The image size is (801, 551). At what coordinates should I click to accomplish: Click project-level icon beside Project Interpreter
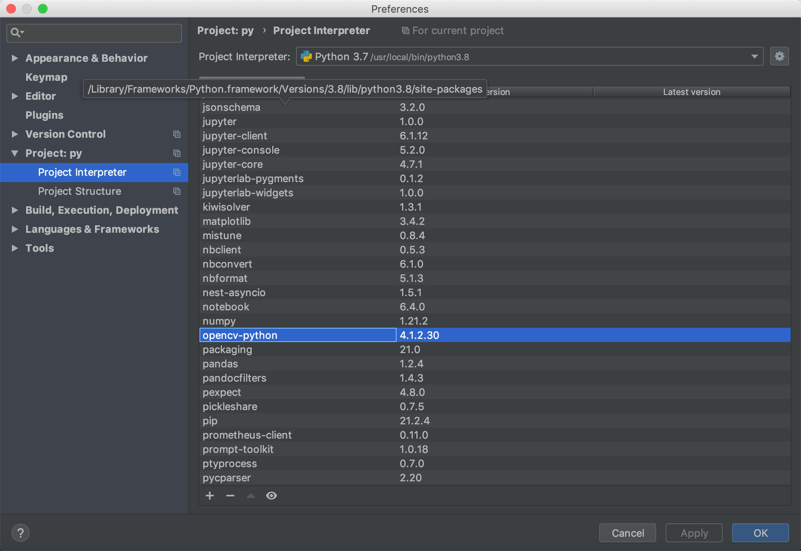[177, 172]
